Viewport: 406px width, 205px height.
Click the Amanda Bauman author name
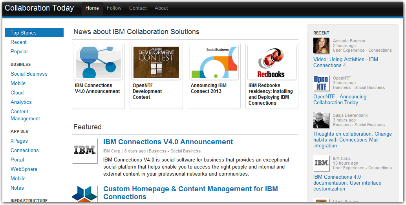pyautogui.click(x=349, y=41)
